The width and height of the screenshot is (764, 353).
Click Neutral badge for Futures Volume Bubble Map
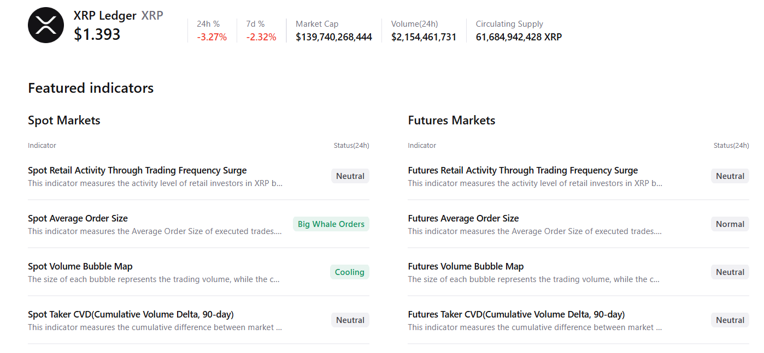730,272
